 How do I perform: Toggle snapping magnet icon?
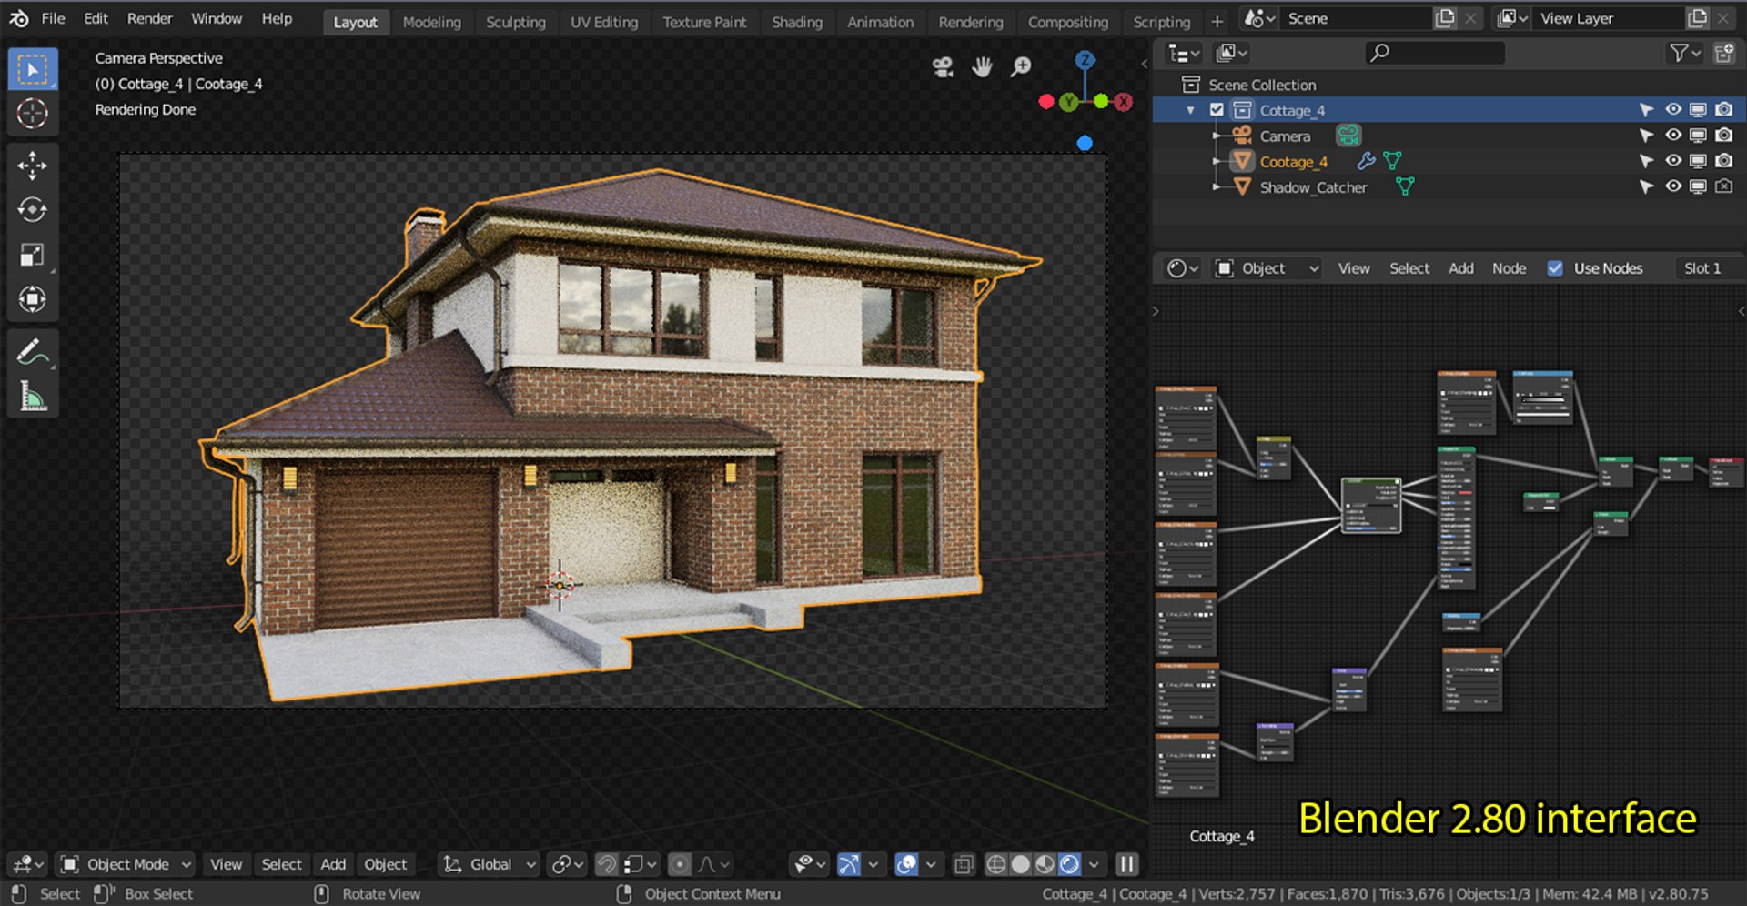[606, 864]
